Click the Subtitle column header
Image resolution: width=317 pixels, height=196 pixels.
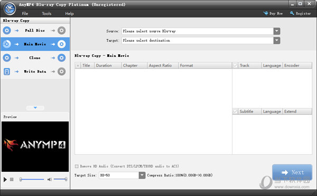tap(250, 112)
